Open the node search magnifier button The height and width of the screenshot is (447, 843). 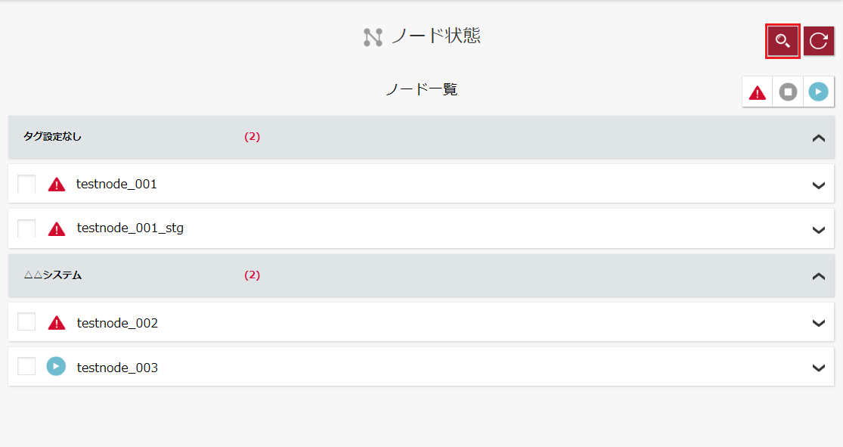tap(783, 41)
